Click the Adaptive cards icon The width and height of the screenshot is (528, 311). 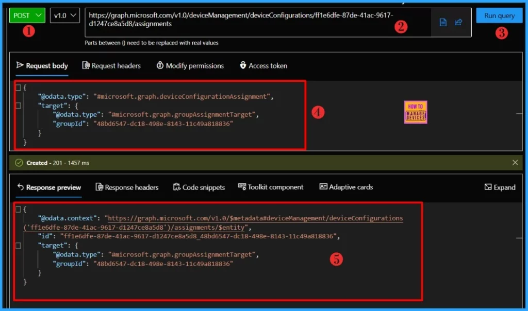(323, 186)
